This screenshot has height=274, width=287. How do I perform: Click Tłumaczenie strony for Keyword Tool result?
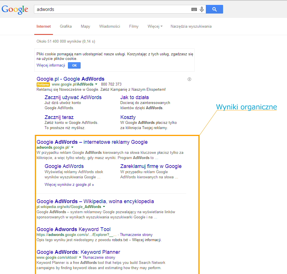[x=136, y=235]
